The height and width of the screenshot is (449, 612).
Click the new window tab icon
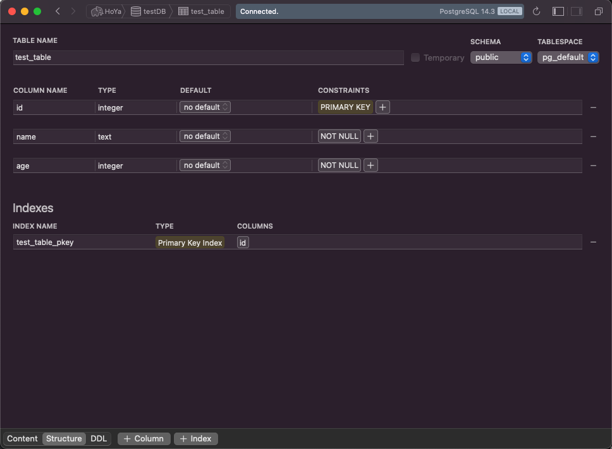click(598, 11)
